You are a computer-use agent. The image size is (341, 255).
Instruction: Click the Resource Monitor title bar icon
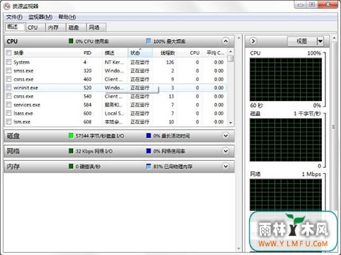7,6
